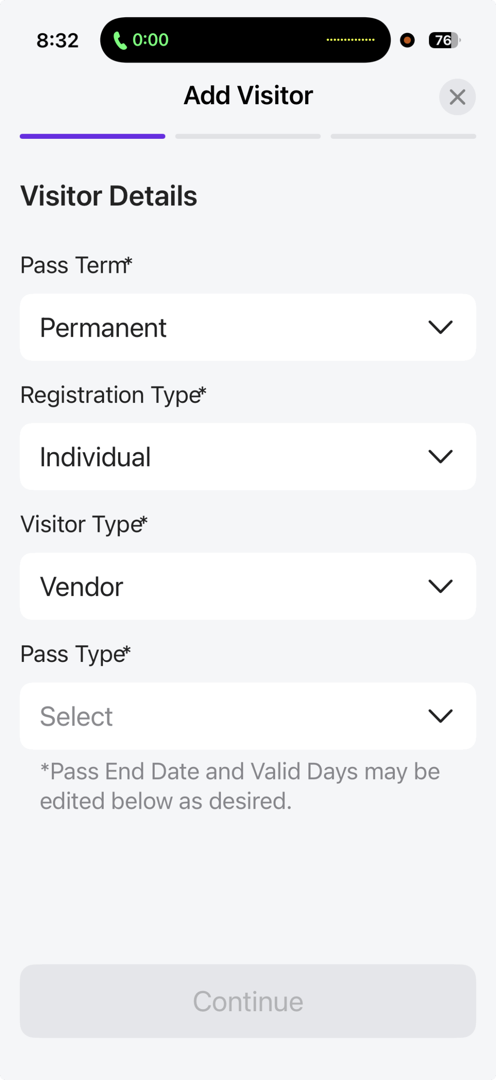This screenshot has height=1080, width=496.
Task: Click the Pass Term chevron arrow
Action: click(440, 327)
